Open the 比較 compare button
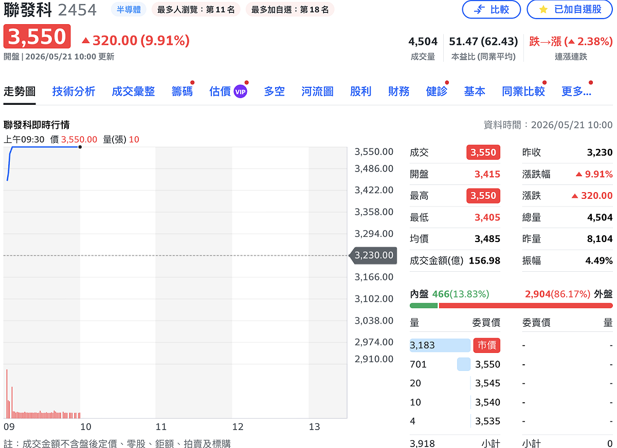 click(x=491, y=9)
